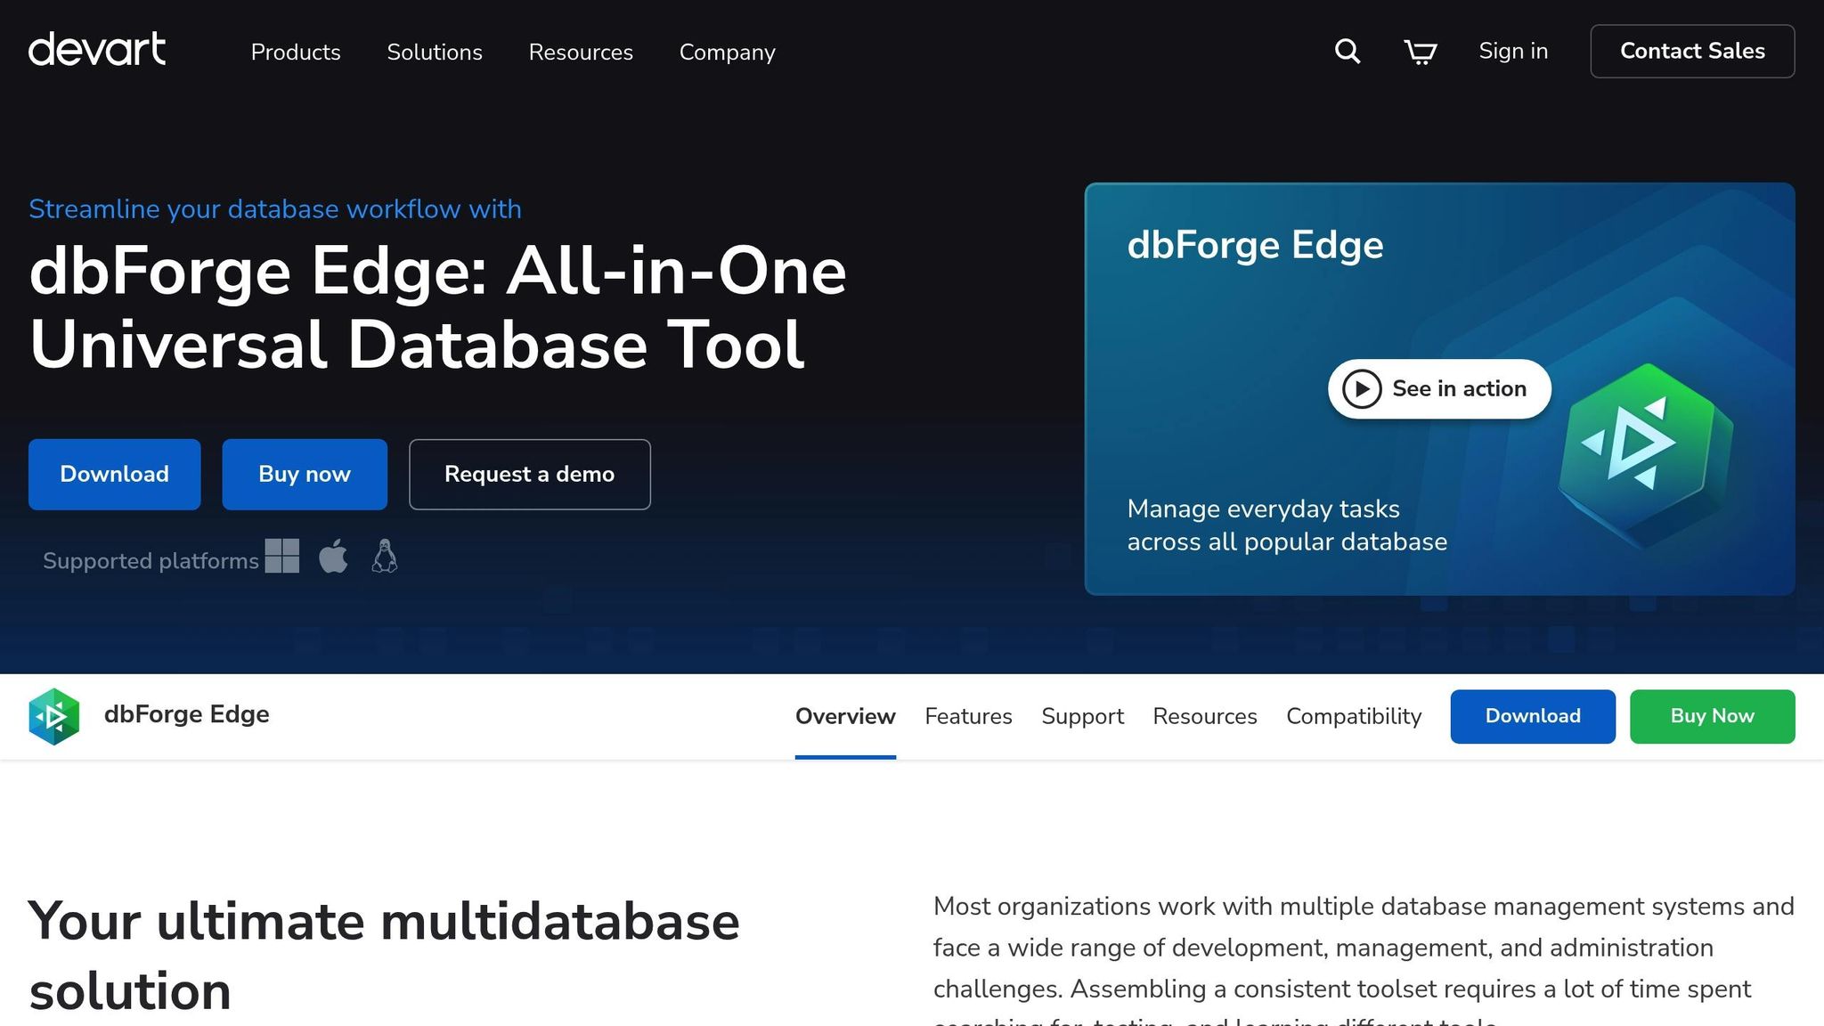1824x1026 pixels.
Task: Click the Linux penguin platform icon
Action: pyautogui.click(x=384, y=556)
